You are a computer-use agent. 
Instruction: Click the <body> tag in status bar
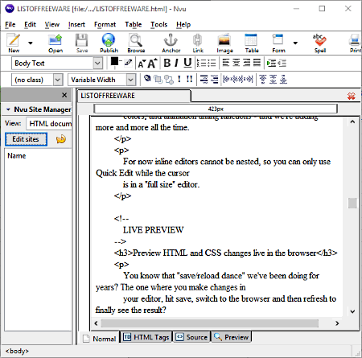(17, 351)
